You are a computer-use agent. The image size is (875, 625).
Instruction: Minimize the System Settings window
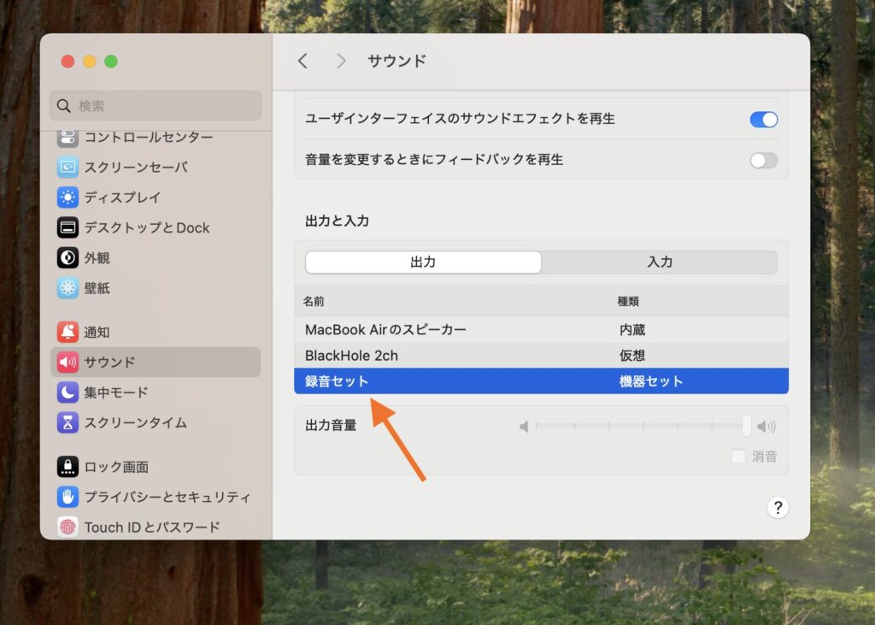click(x=89, y=62)
